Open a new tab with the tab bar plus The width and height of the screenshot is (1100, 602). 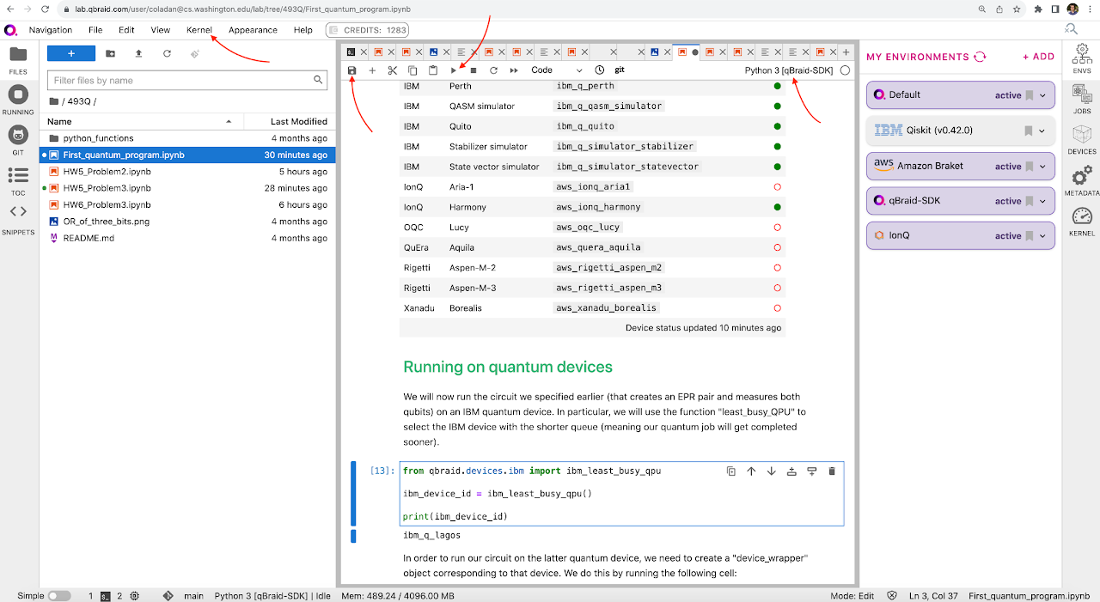click(x=846, y=52)
